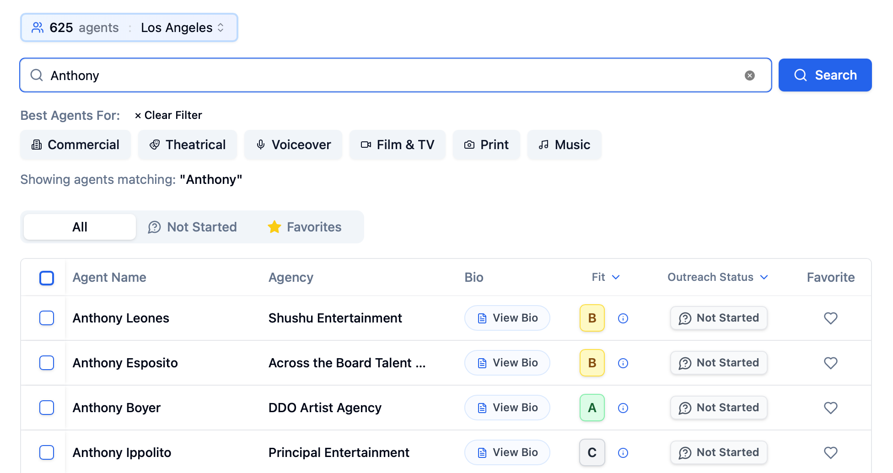This screenshot has height=473, width=893.
Task: Click the B fit grade badge for Anthony Leones
Action: click(592, 318)
